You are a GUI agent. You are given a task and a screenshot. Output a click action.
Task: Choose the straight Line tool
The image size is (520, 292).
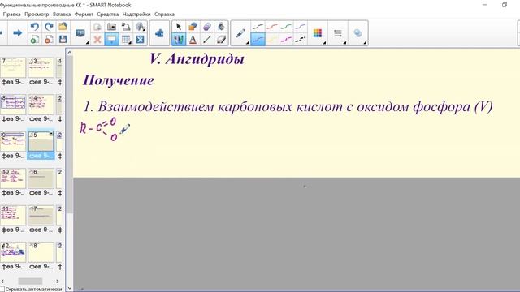[207, 40]
